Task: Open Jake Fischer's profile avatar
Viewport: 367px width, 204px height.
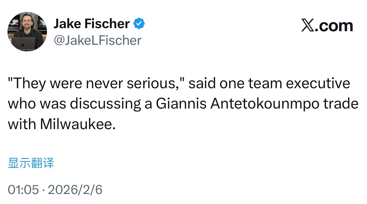Action: pyautogui.click(x=27, y=31)
